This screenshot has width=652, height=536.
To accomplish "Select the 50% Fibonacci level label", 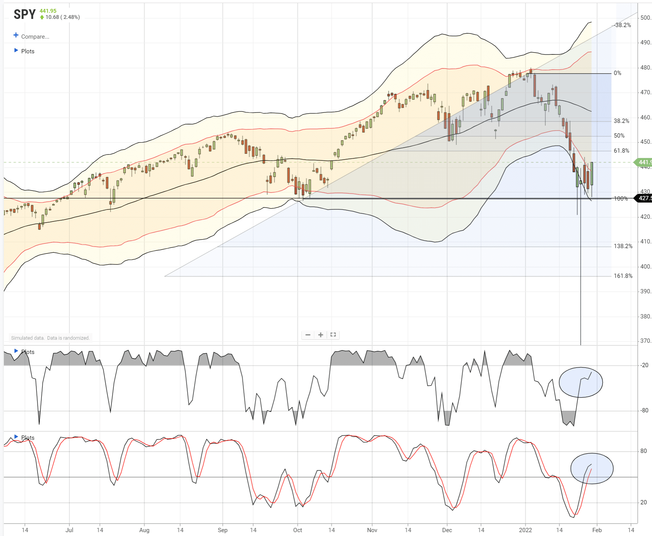I will point(619,136).
